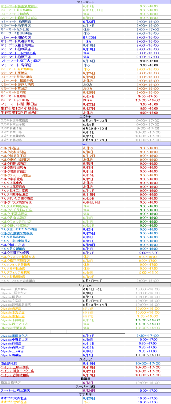Select the ベルクフォルテ羽生店 link

tap(16, 175)
